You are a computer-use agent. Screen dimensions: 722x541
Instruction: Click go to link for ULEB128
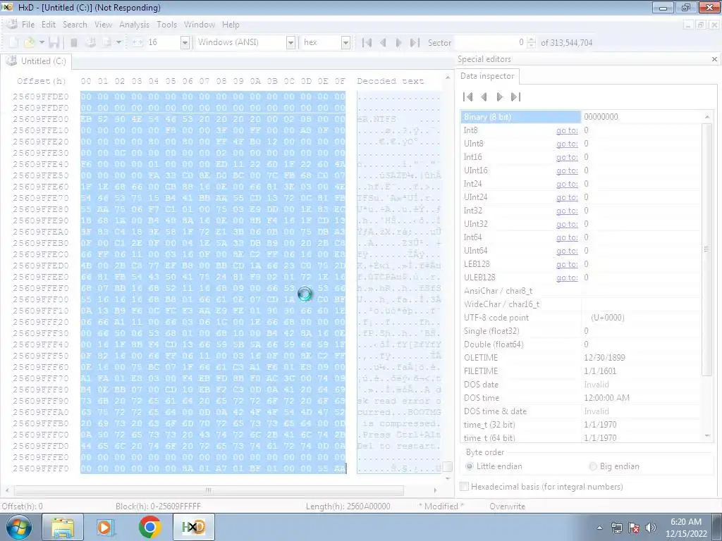(x=567, y=278)
